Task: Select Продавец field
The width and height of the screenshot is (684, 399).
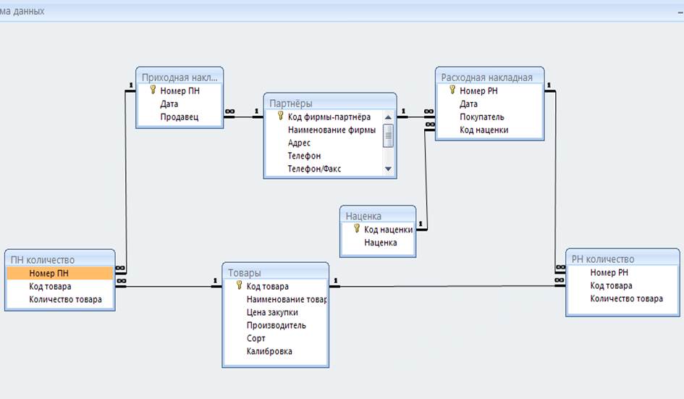Action: (x=180, y=117)
